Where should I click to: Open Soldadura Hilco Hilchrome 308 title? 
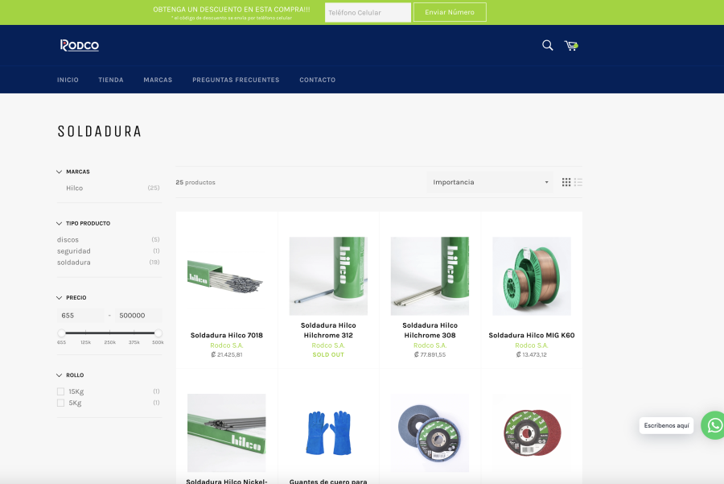pyautogui.click(x=430, y=330)
